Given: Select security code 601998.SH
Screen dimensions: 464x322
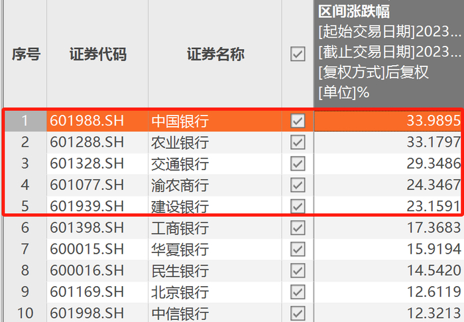Looking at the screenshot, I should [87, 313].
